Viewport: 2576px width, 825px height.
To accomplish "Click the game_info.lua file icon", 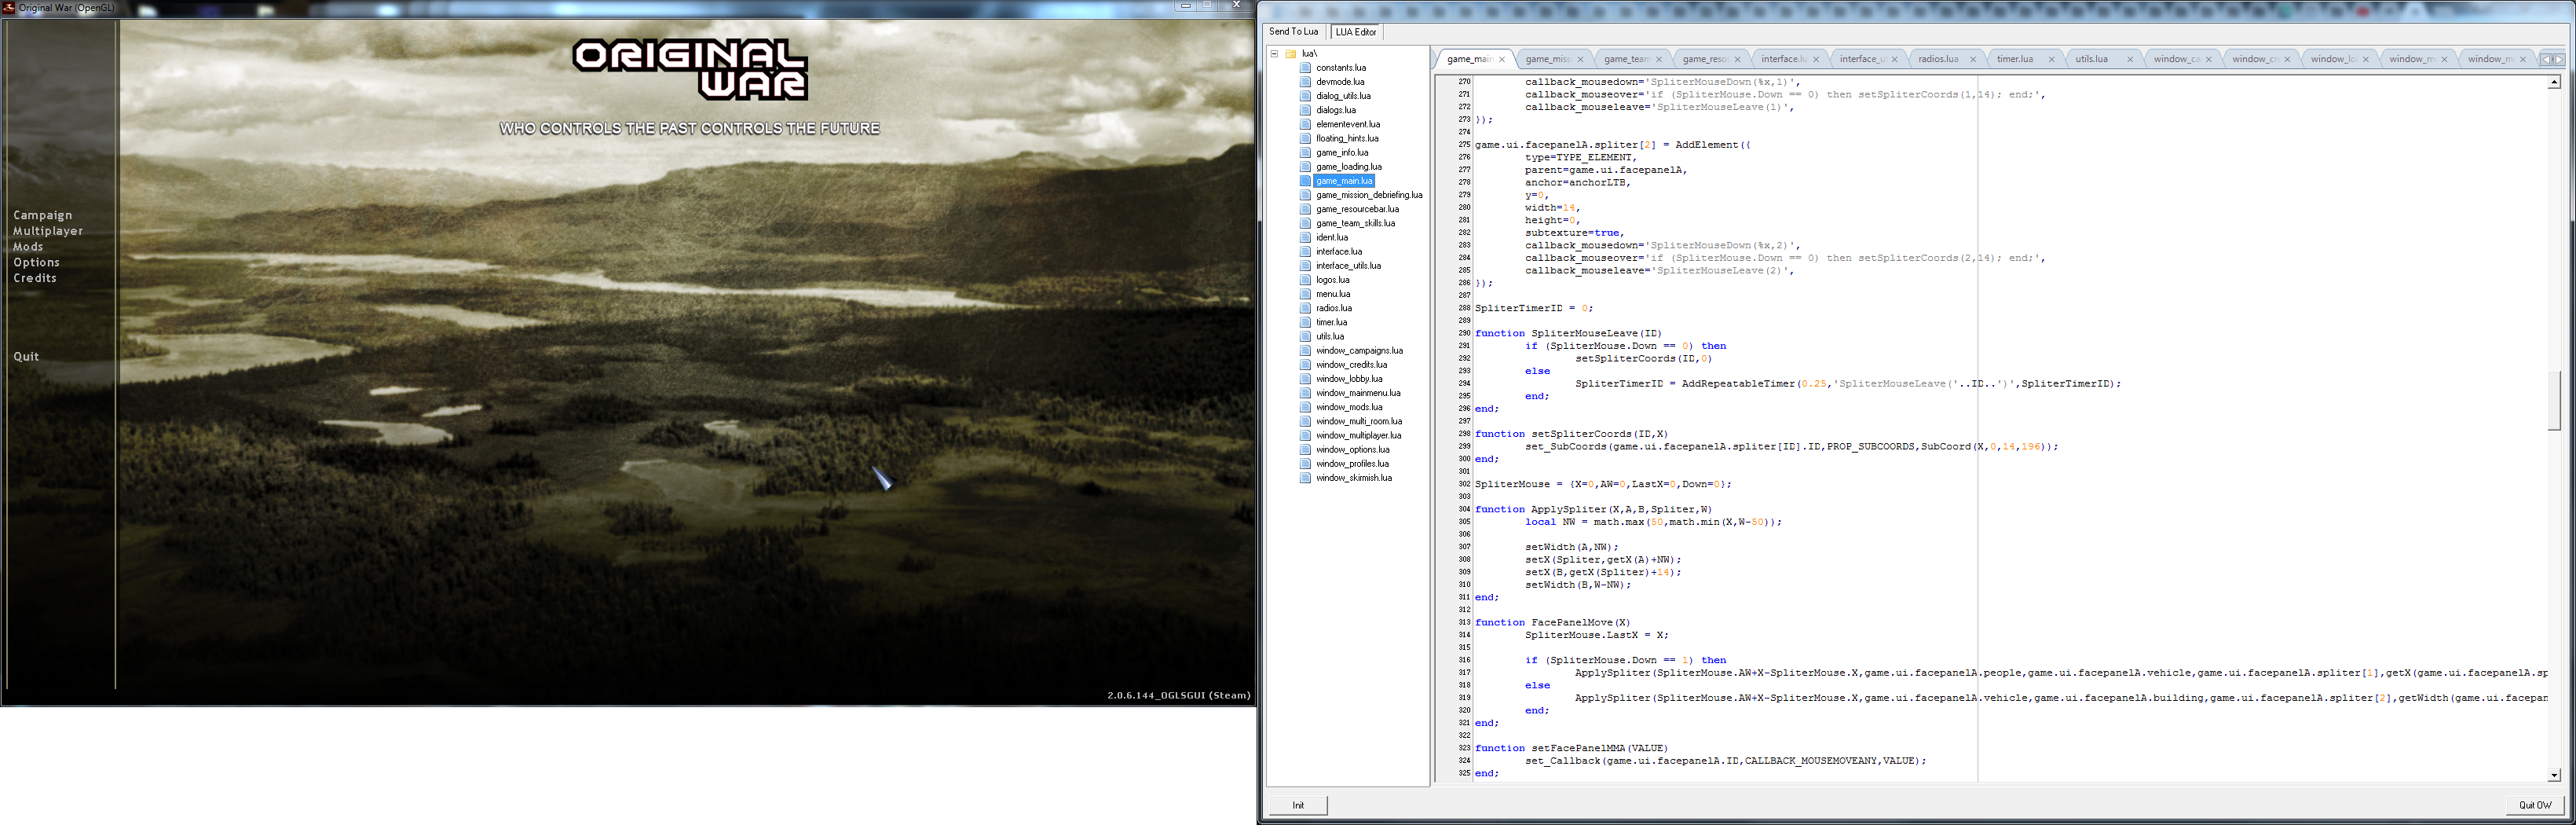I will coord(1305,152).
